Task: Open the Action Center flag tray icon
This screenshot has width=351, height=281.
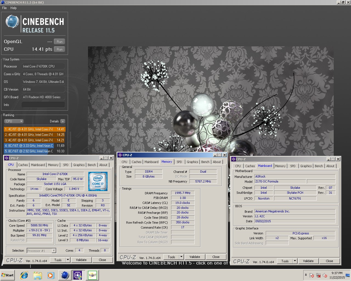Action: [x=312, y=275]
